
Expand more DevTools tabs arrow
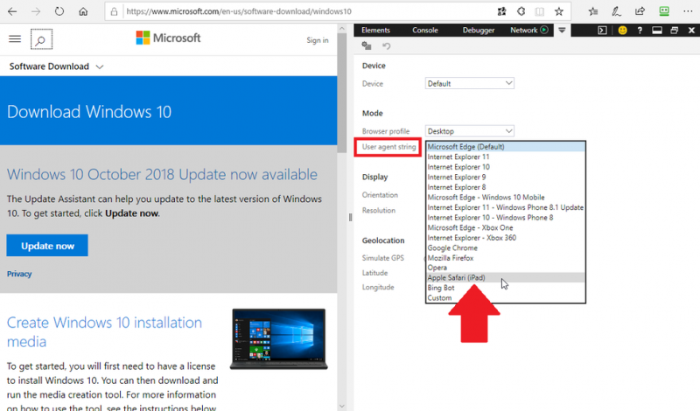click(562, 31)
